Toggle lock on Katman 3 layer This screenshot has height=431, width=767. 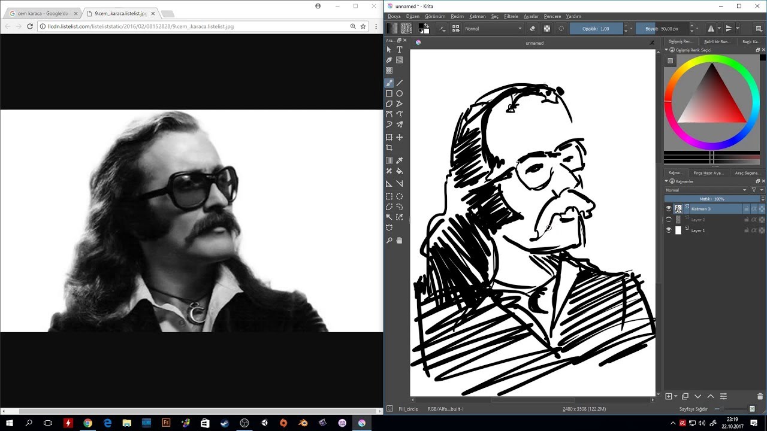(747, 209)
